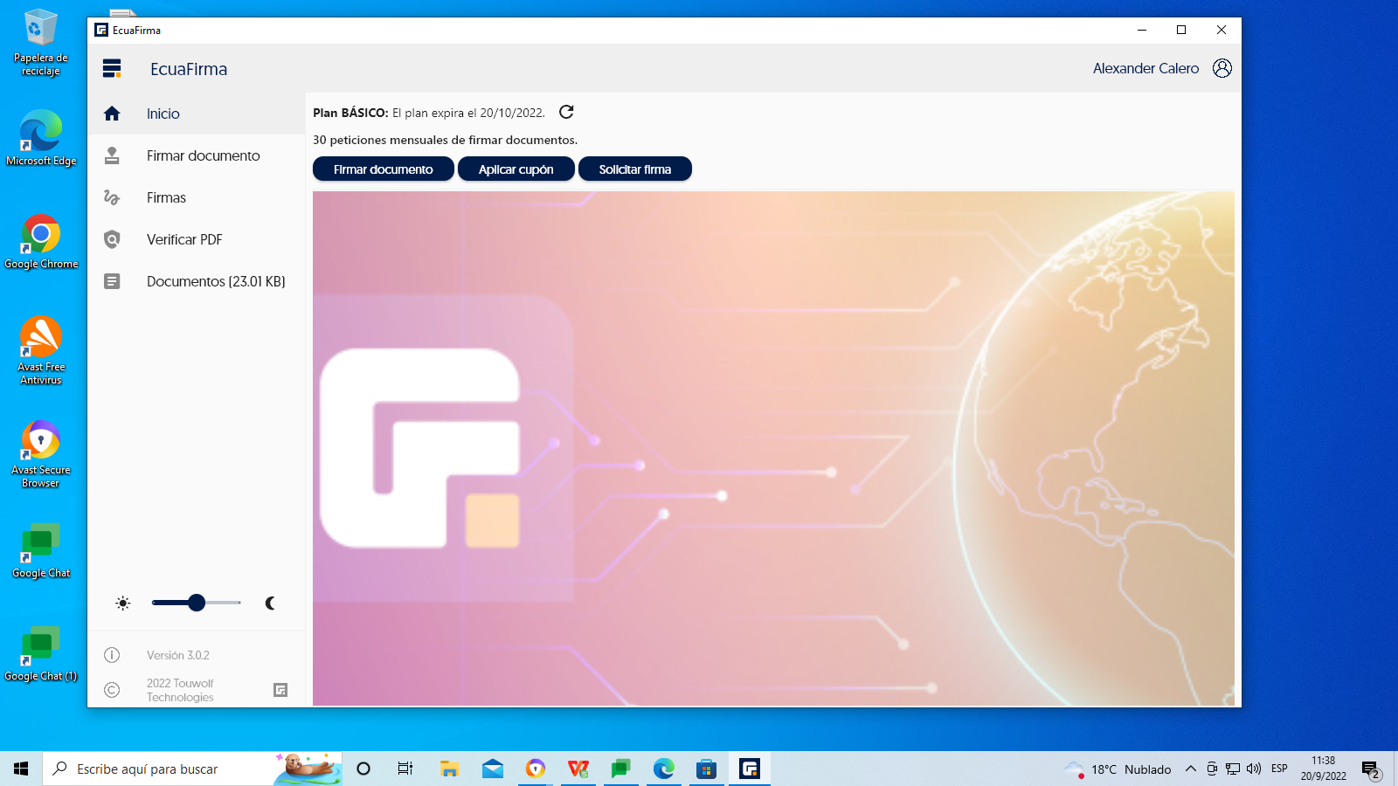Open Microsoft Store from the taskbar
The image size is (1398, 786).
coord(707,769)
